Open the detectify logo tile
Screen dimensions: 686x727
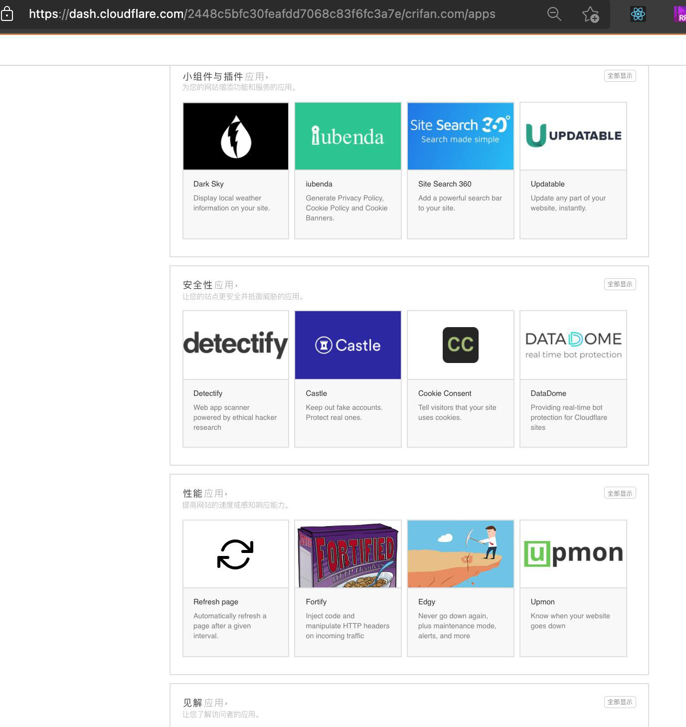236,345
